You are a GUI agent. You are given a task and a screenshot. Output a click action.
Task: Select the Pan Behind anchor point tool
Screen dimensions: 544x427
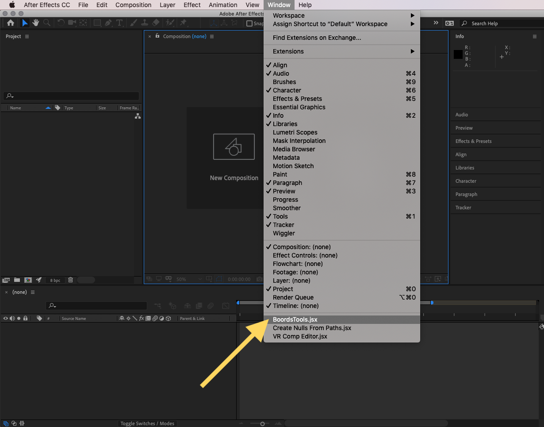pos(82,23)
